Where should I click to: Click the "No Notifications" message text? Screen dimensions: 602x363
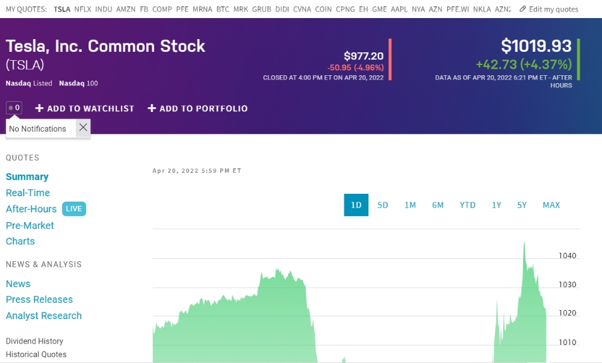click(37, 129)
